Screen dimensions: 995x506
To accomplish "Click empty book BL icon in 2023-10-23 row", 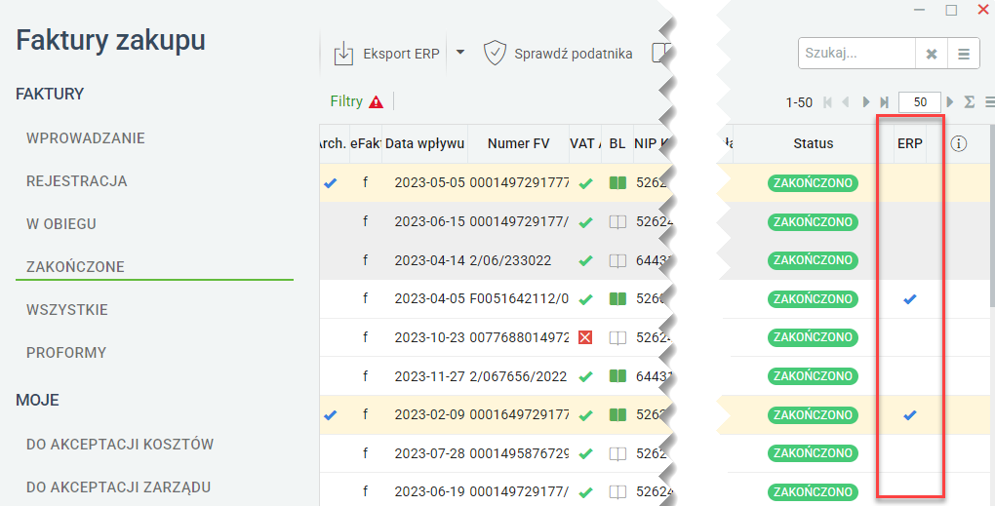I will pos(617,338).
